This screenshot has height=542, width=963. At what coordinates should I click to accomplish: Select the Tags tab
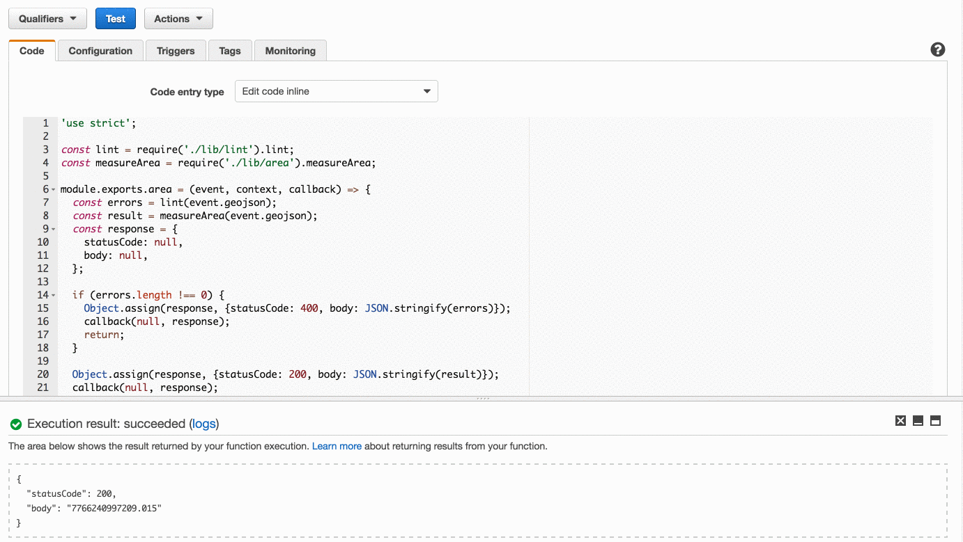(x=230, y=50)
